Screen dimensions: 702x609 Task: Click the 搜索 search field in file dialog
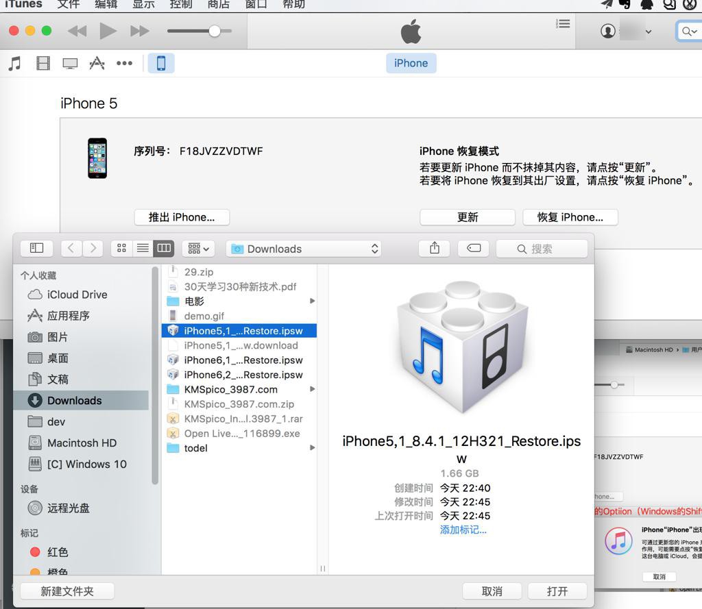pos(542,249)
